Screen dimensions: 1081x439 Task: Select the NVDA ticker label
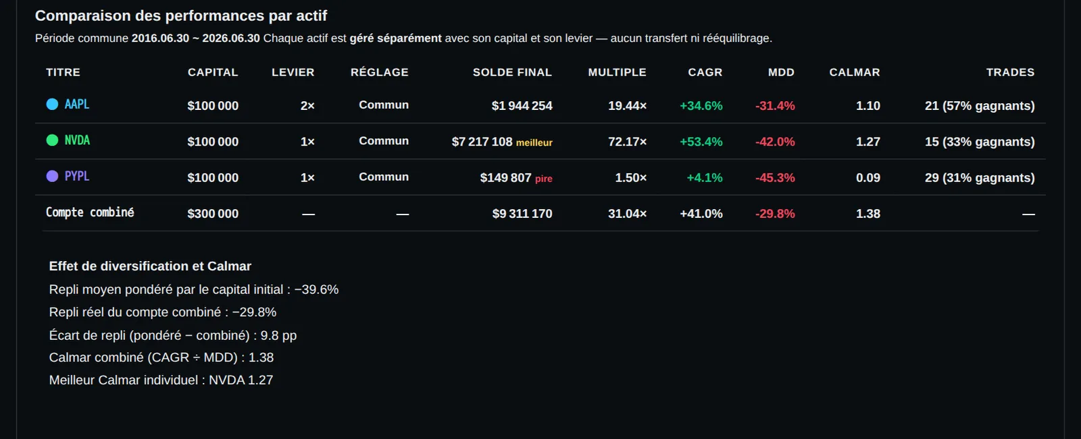pyautogui.click(x=77, y=140)
